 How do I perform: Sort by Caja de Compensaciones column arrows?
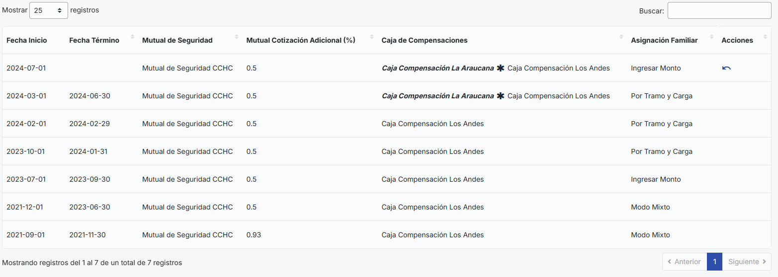click(x=621, y=37)
